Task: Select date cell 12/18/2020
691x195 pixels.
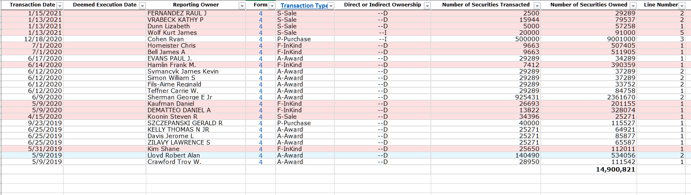Action: [x=32, y=39]
